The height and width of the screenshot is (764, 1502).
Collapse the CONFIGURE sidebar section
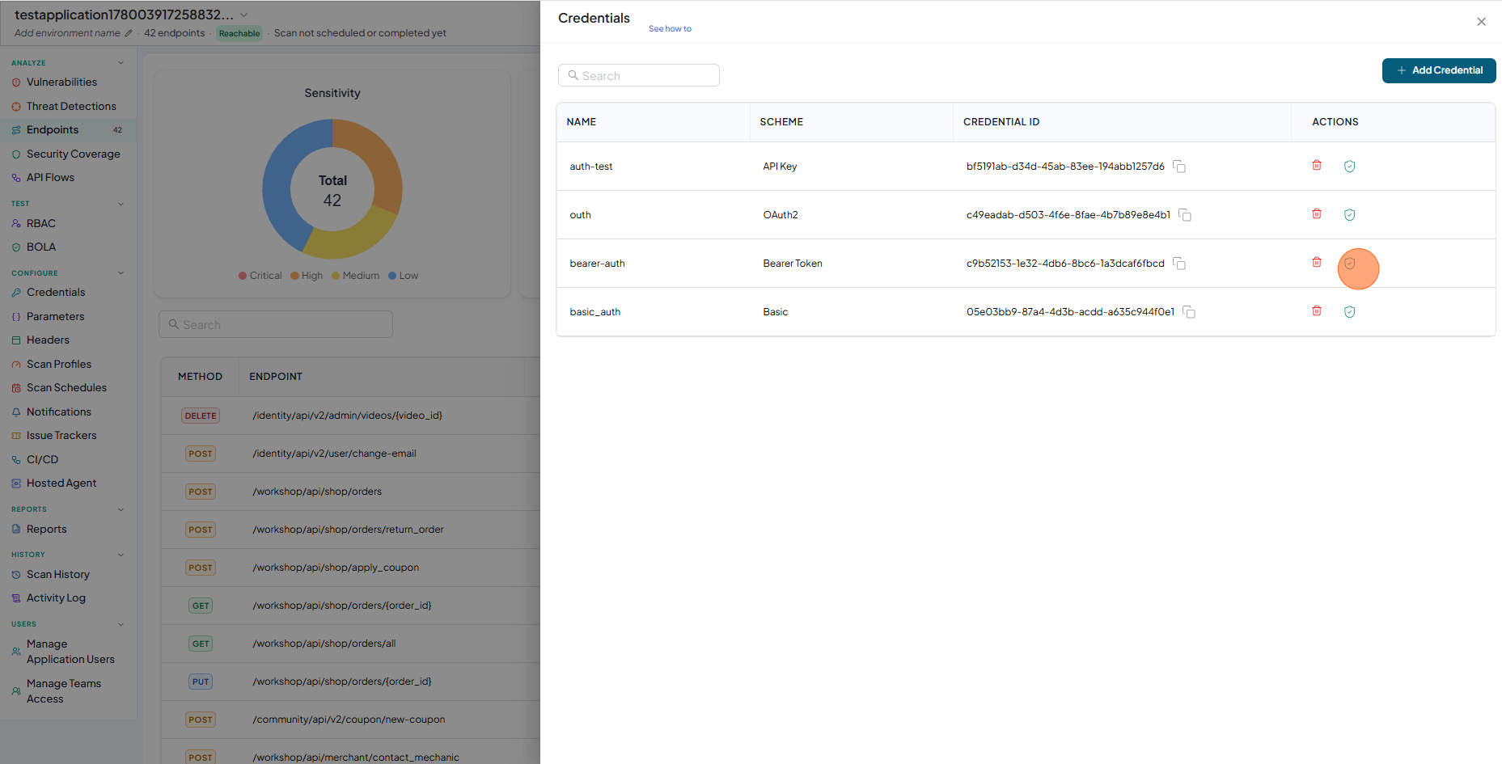tap(121, 273)
